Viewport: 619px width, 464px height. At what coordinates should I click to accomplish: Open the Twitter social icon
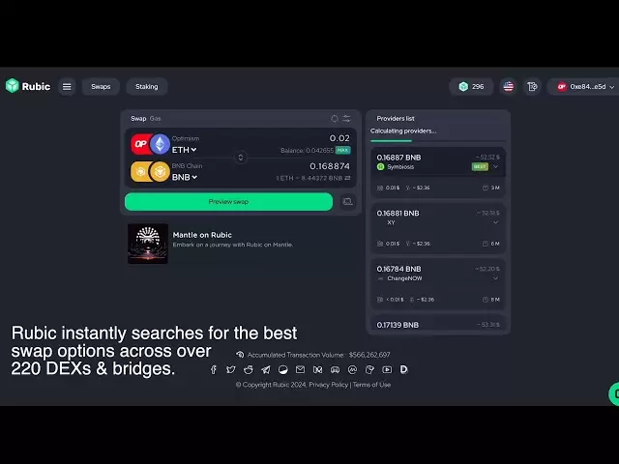[231, 369]
